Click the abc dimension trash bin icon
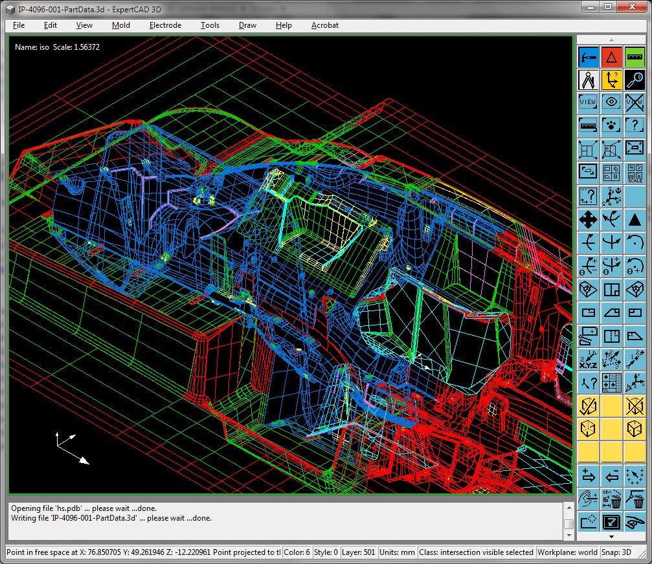652x564 pixels. pyautogui.click(x=611, y=499)
